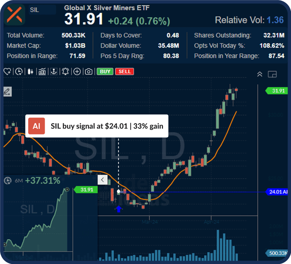The image size is (291, 264).
Task: Click the zoom-in plus icon
Action: click(x=77, y=71)
